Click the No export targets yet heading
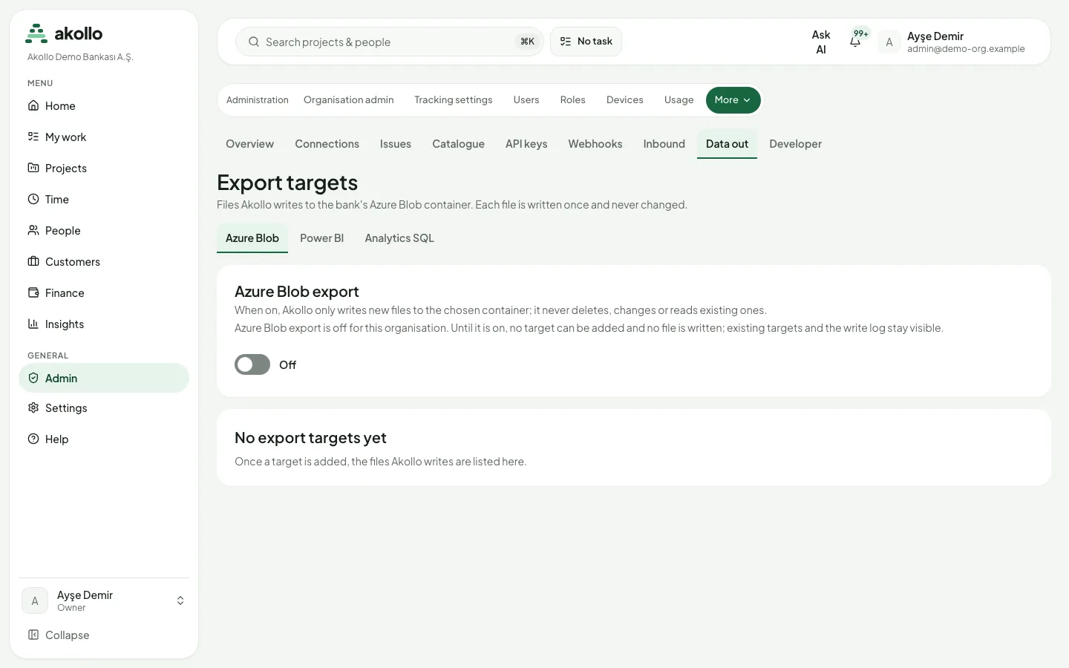Screen dimensions: 1069x668 click(310, 438)
